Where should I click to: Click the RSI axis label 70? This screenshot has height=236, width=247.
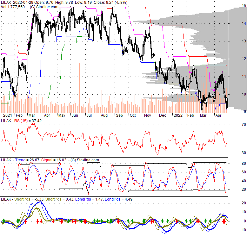244,125
